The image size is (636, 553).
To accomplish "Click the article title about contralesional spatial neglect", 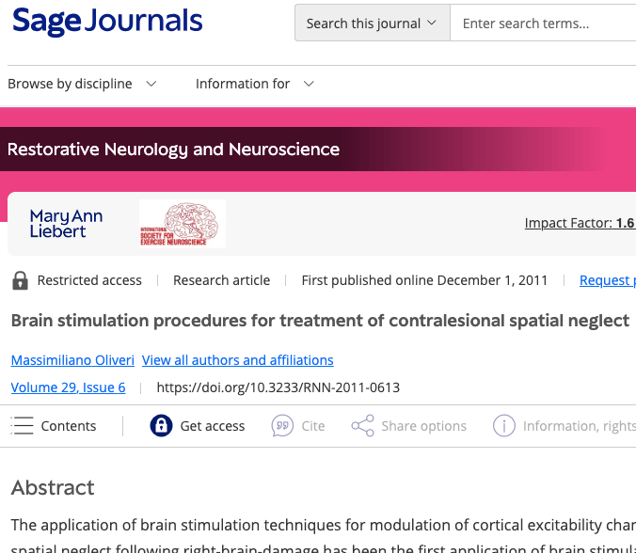I will (320, 321).
